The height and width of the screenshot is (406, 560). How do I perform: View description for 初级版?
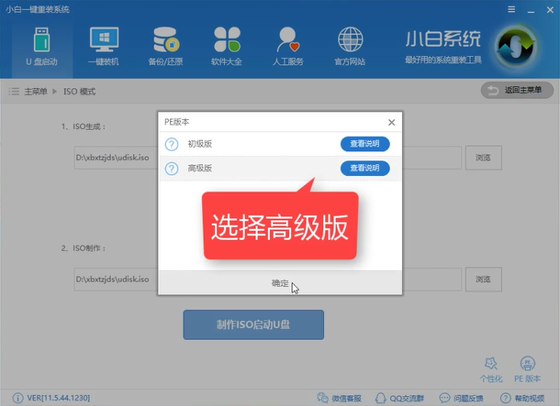pos(364,144)
